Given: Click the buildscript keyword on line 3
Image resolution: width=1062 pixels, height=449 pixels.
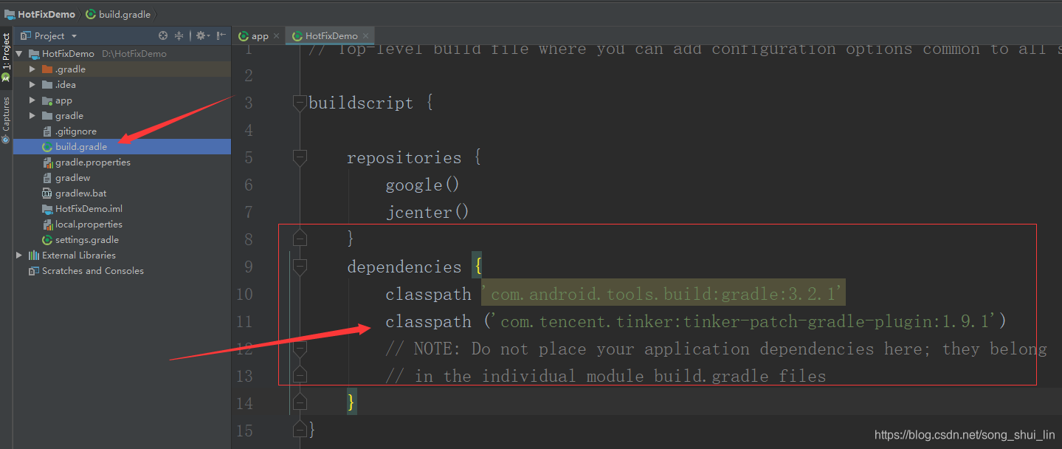Looking at the screenshot, I should click(361, 103).
